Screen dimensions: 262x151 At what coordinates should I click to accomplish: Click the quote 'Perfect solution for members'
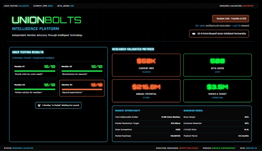[x=28, y=92]
